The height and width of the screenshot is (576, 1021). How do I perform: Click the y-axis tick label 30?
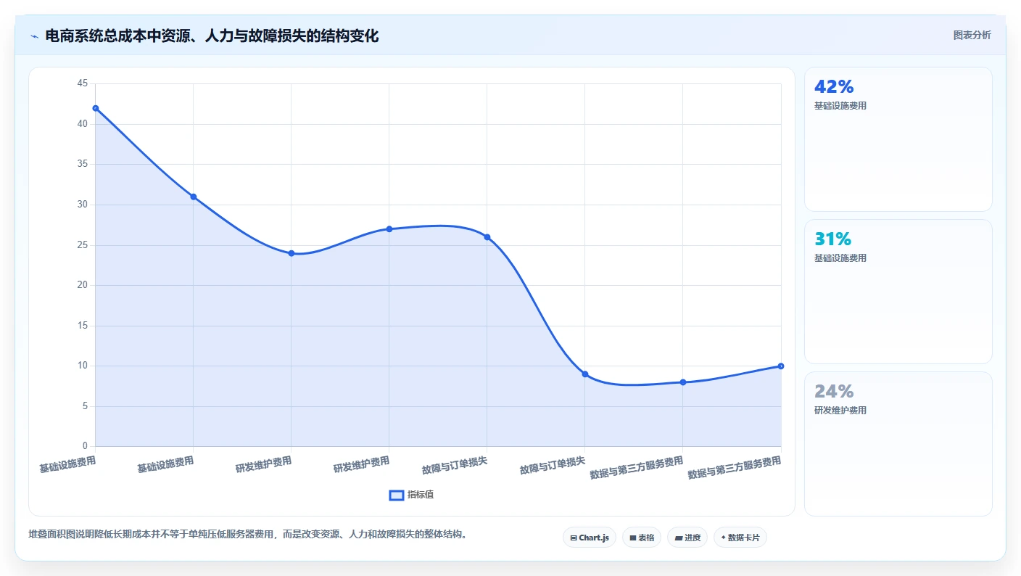[x=82, y=205]
